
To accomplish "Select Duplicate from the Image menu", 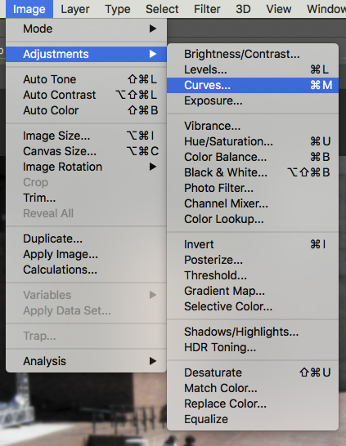I will (x=86, y=239).
